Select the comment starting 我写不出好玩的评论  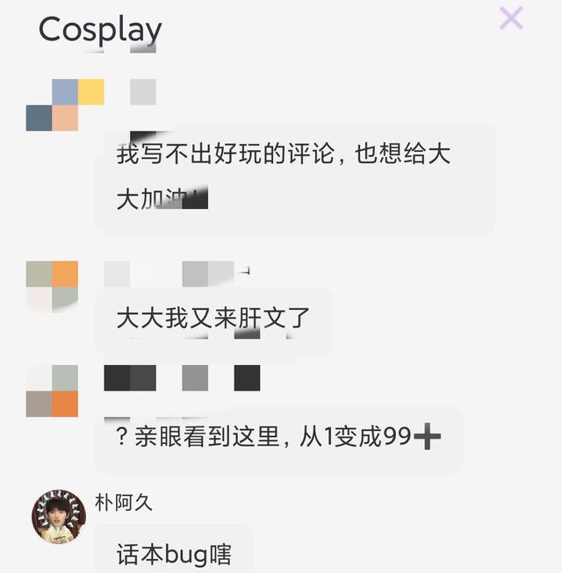295,179
